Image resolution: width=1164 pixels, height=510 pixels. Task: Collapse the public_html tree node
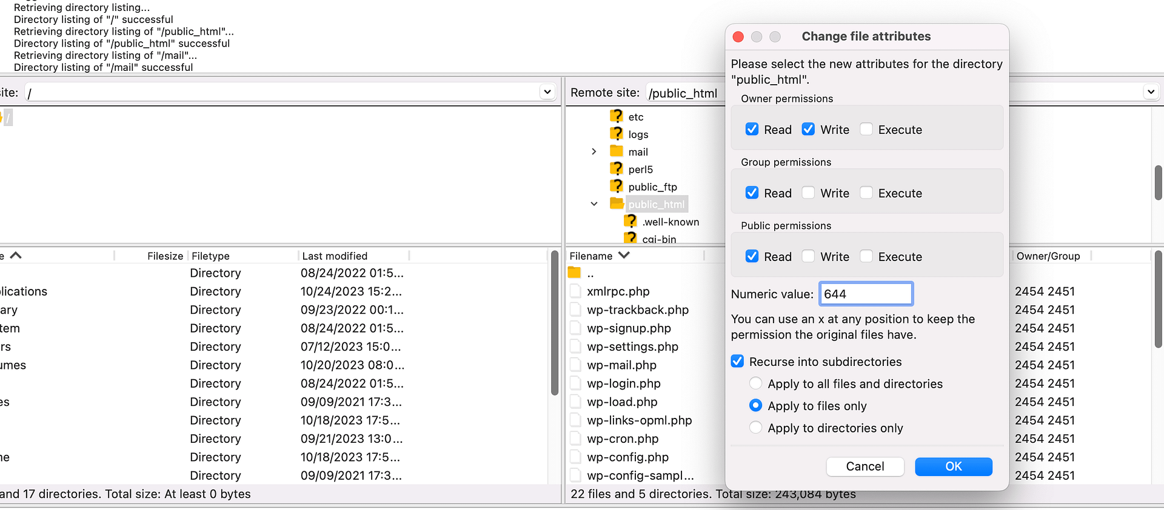[594, 204]
